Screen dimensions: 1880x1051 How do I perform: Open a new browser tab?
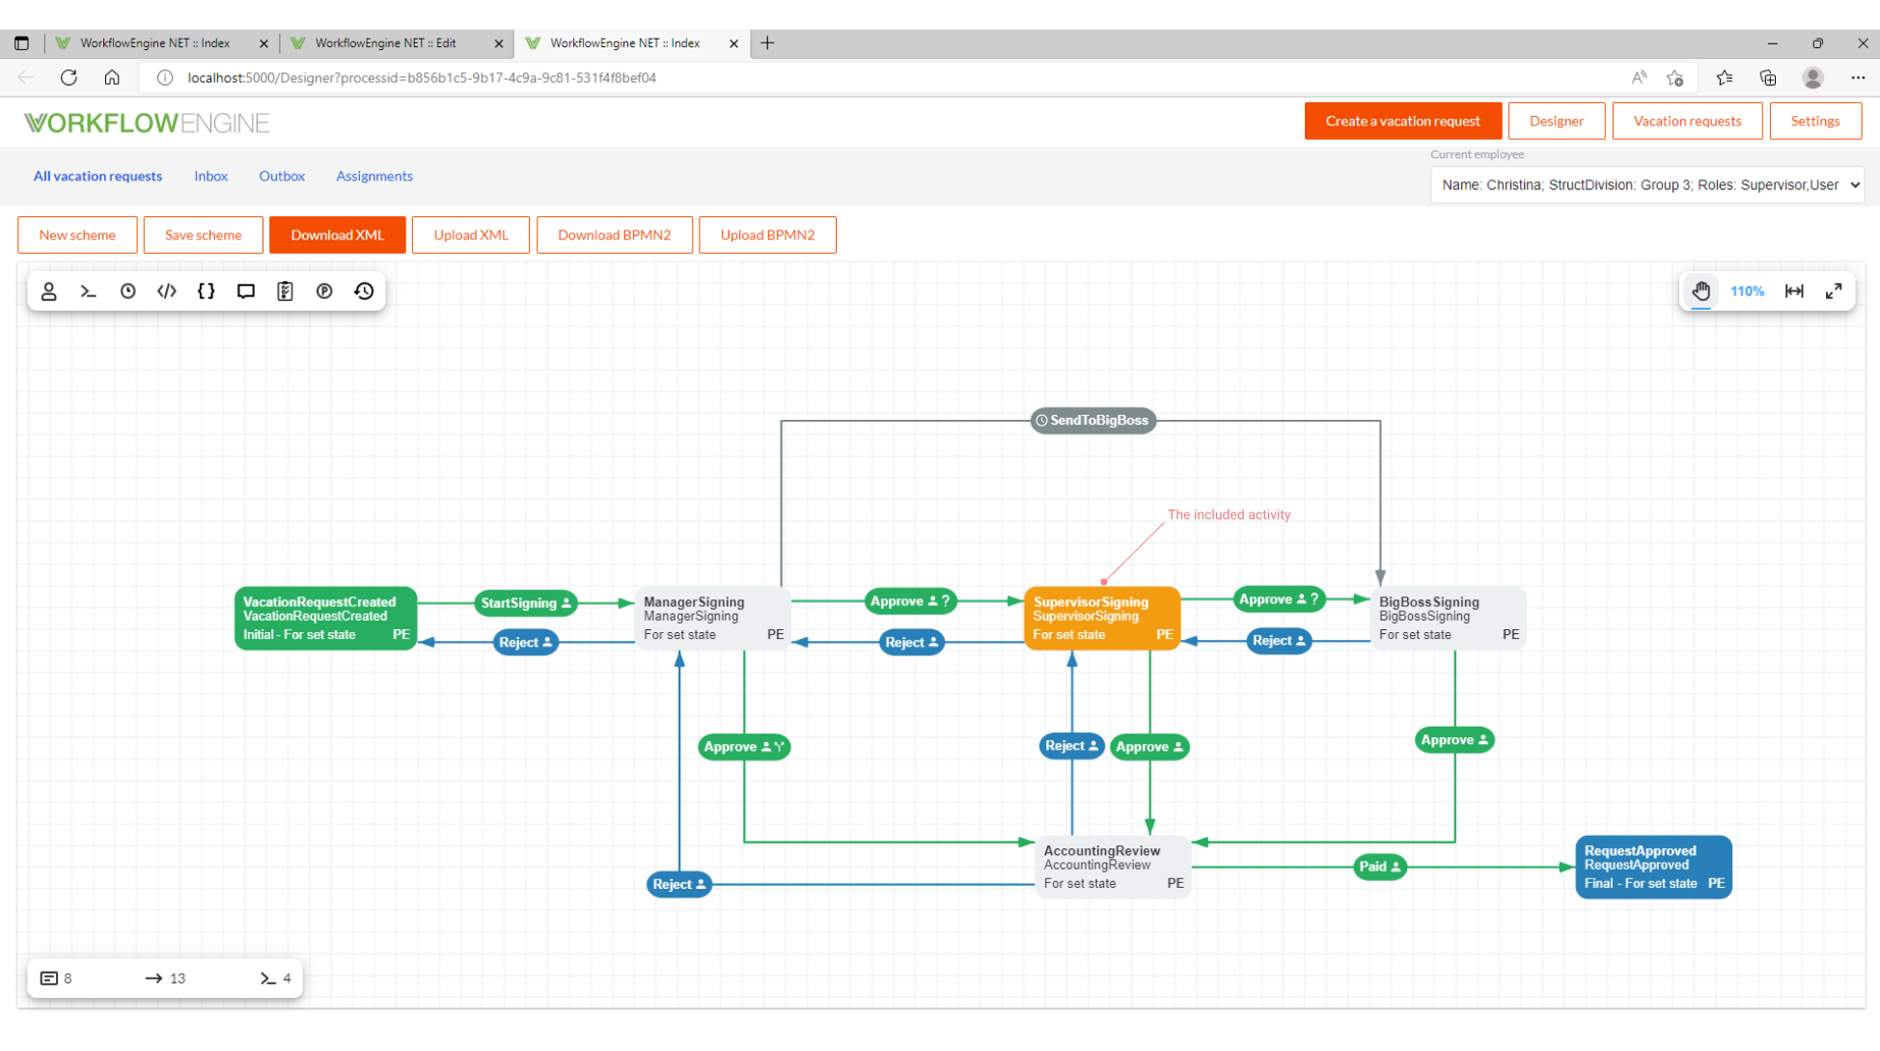767,42
